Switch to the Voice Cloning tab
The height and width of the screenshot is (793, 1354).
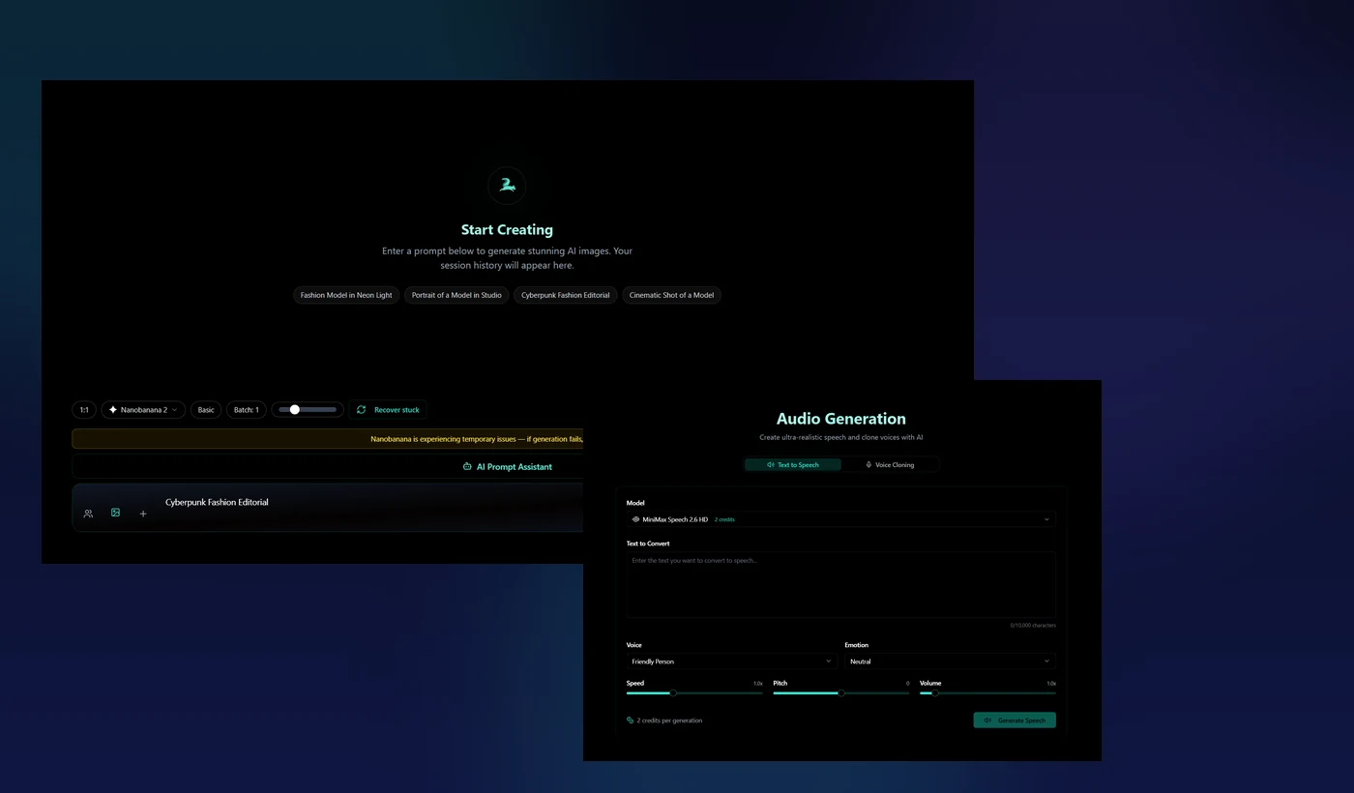coord(890,465)
